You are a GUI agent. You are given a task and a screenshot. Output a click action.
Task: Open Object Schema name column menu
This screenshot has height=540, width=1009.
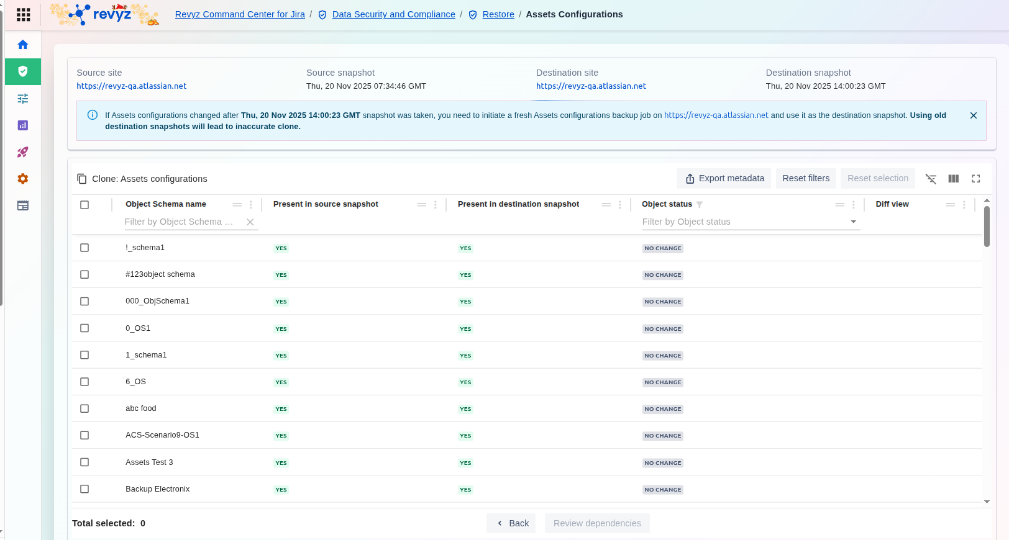(x=251, y=205)
